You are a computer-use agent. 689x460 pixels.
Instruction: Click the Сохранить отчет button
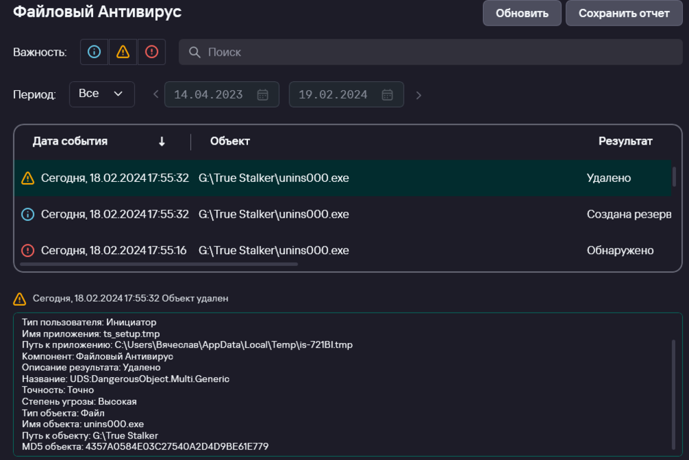coord(624,13)
